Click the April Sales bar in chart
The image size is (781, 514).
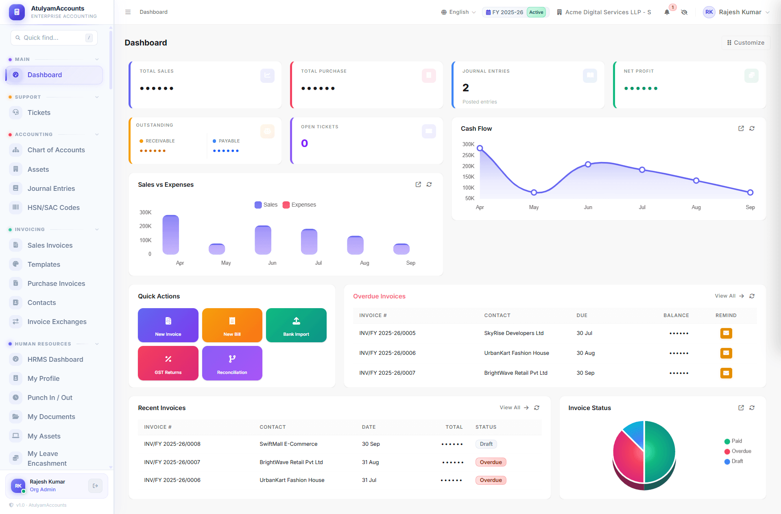(171, 235)
